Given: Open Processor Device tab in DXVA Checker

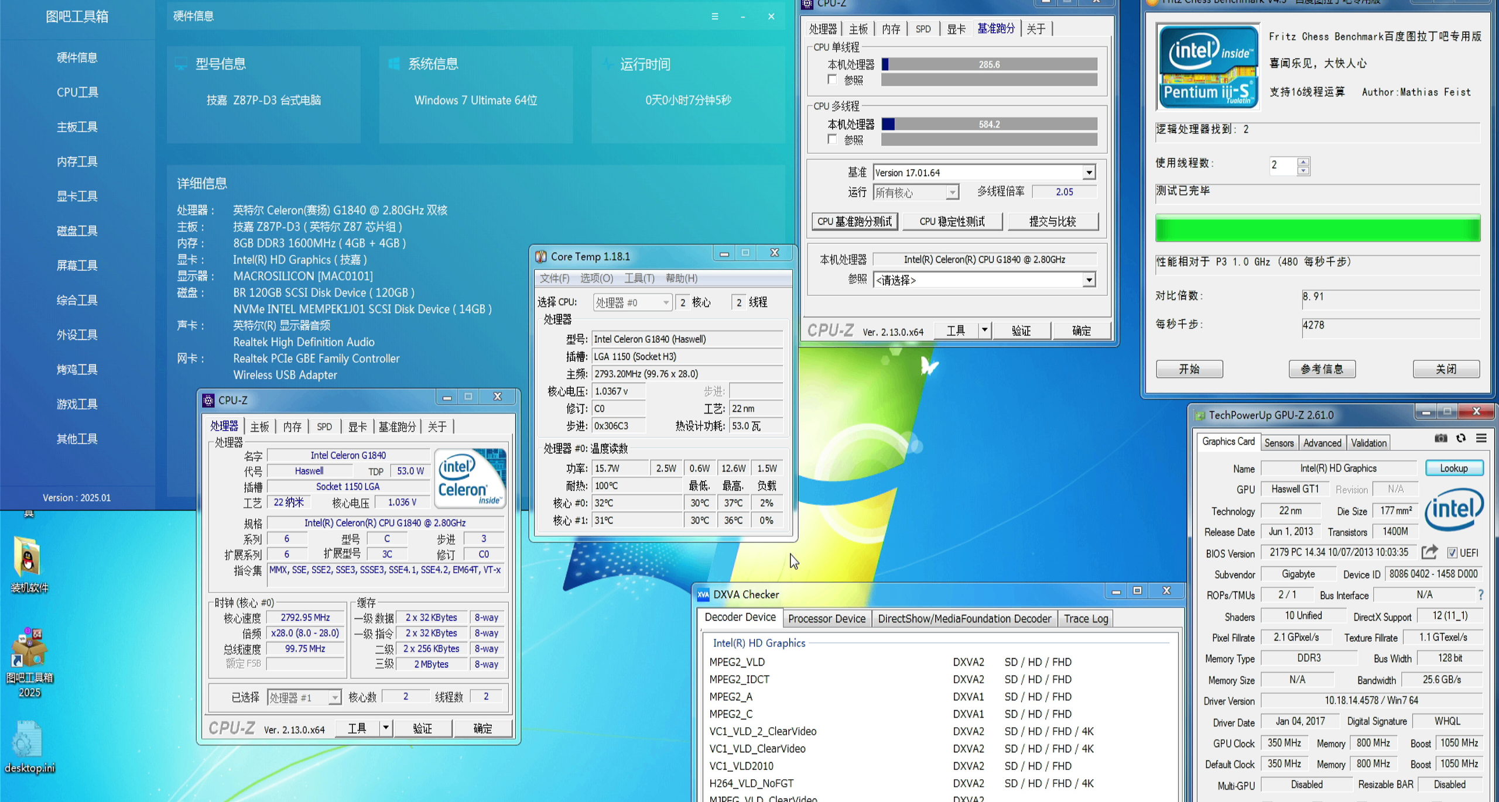Looking at the screenshot, I should (826, 618).
